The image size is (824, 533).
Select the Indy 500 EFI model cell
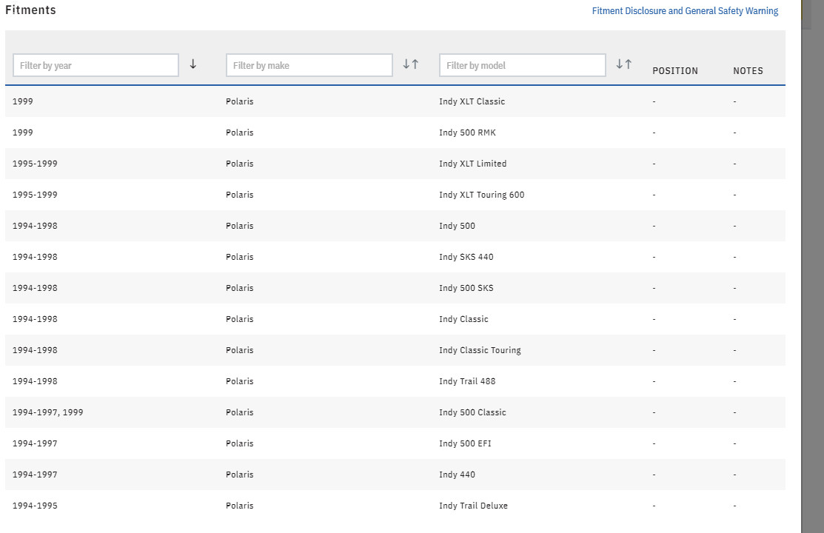point(465,443)
